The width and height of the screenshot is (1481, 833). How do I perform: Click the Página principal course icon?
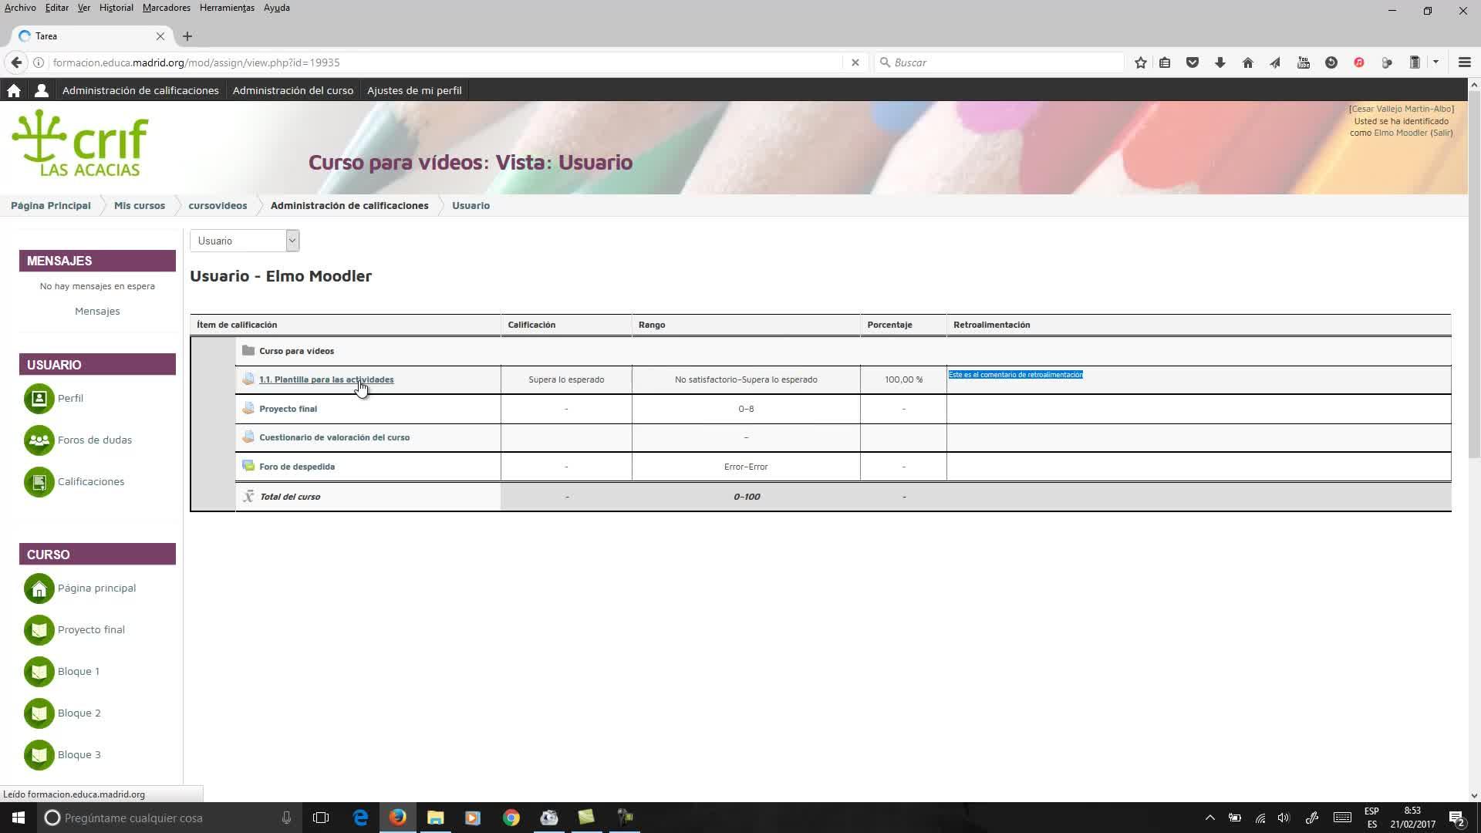click(39, 588)
